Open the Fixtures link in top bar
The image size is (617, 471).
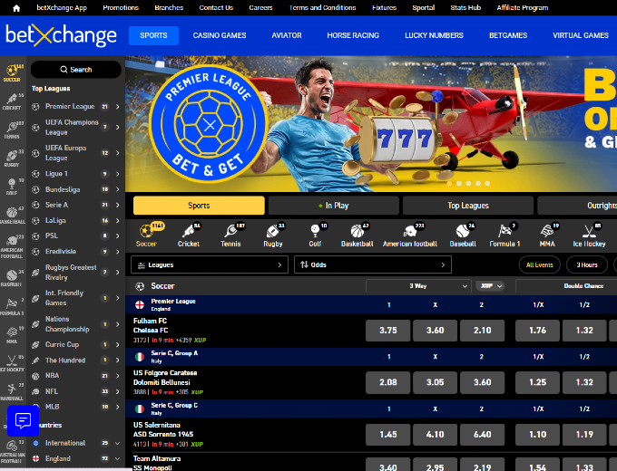click(385, 8)
